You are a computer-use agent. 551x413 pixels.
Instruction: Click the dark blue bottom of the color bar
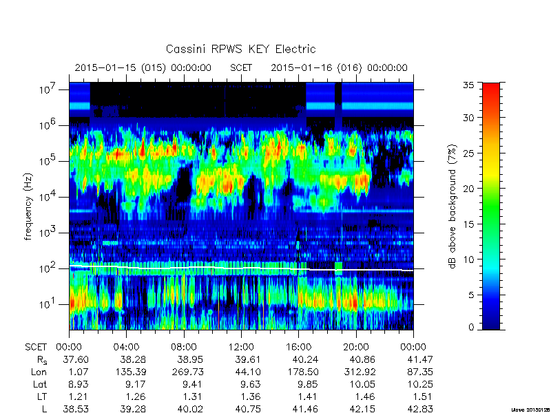click(491, 321)
